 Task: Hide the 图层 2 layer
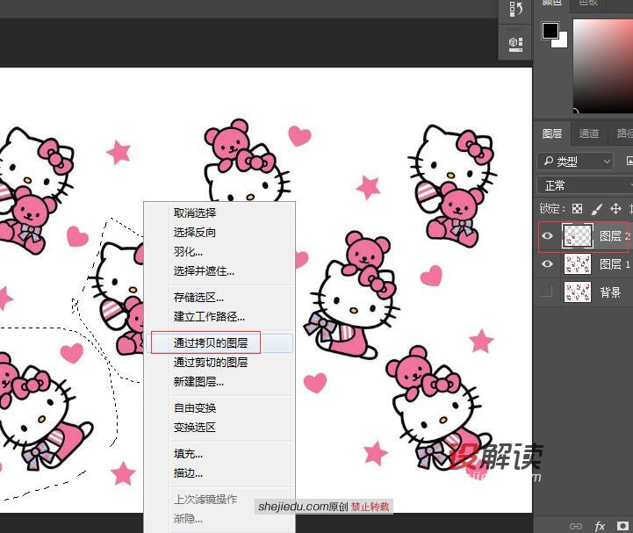(548, 236)
